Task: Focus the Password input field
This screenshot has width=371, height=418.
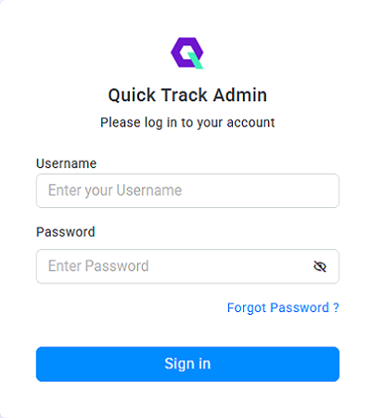Action: click(x=187, y=267)
